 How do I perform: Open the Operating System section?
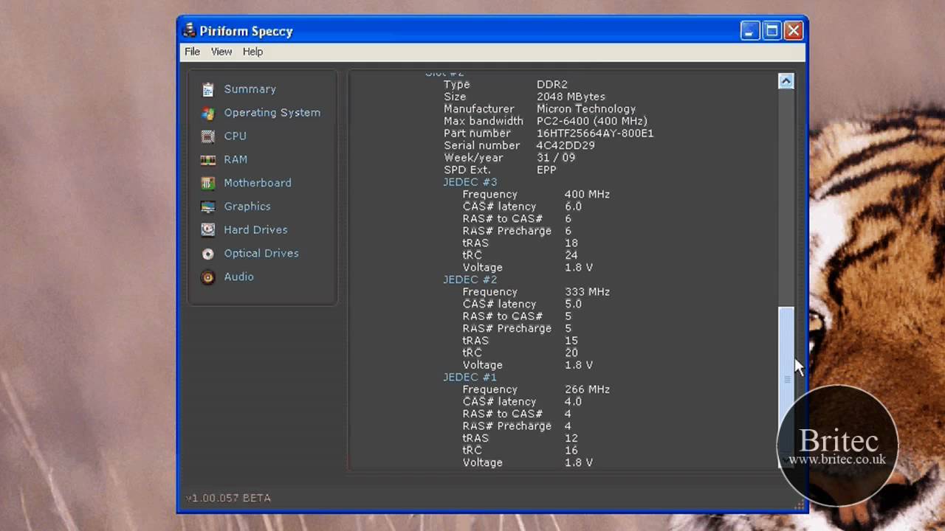click(272, 113)
